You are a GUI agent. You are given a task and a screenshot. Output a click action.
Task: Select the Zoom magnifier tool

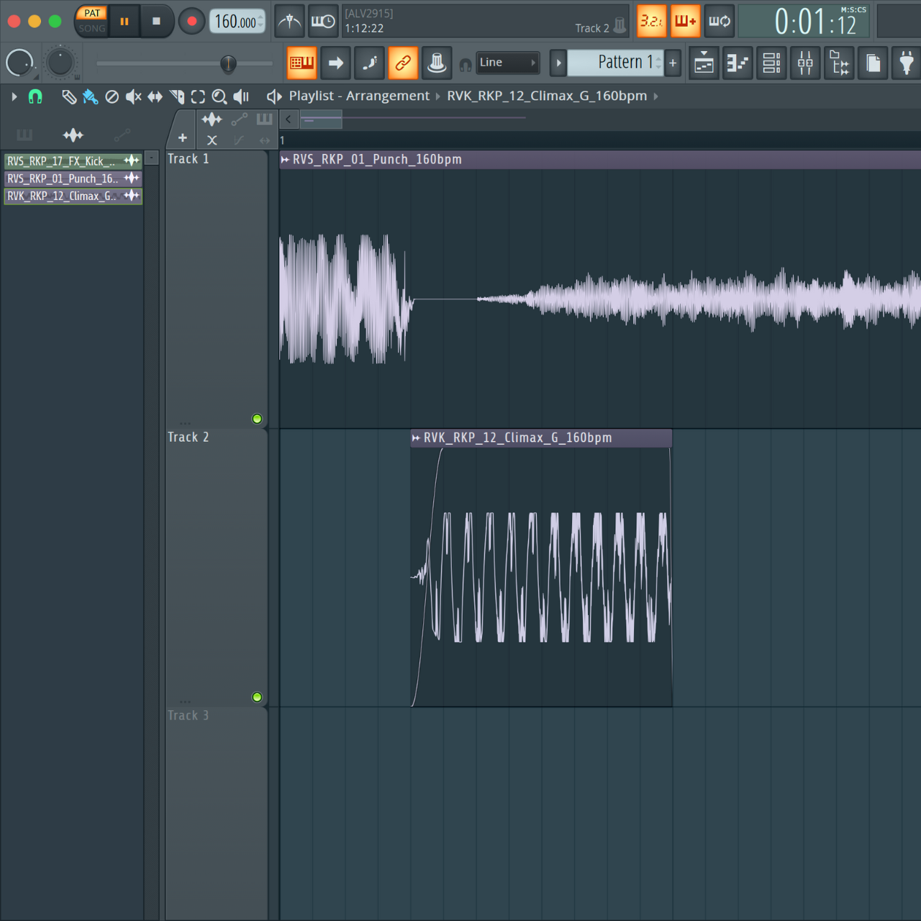click(x=219, y=96)
